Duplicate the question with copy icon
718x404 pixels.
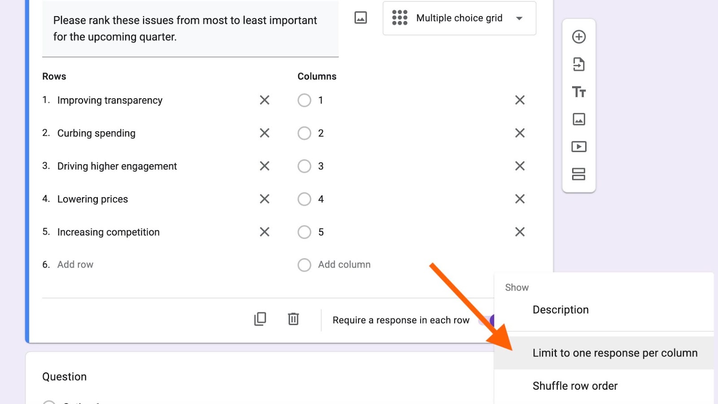tap(260, 319)
